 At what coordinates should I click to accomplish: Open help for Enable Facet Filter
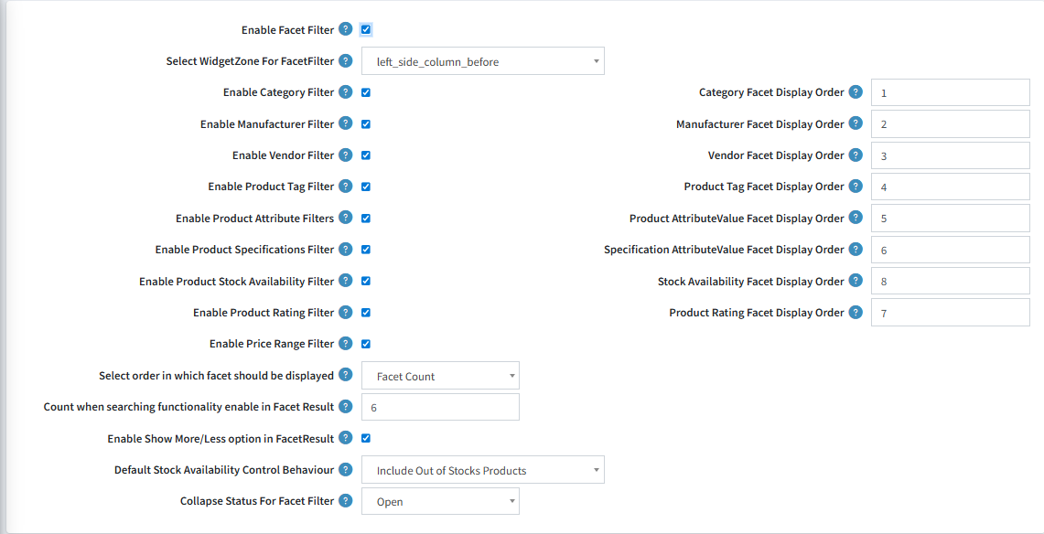pyautogui.click(x=345, y=29)
